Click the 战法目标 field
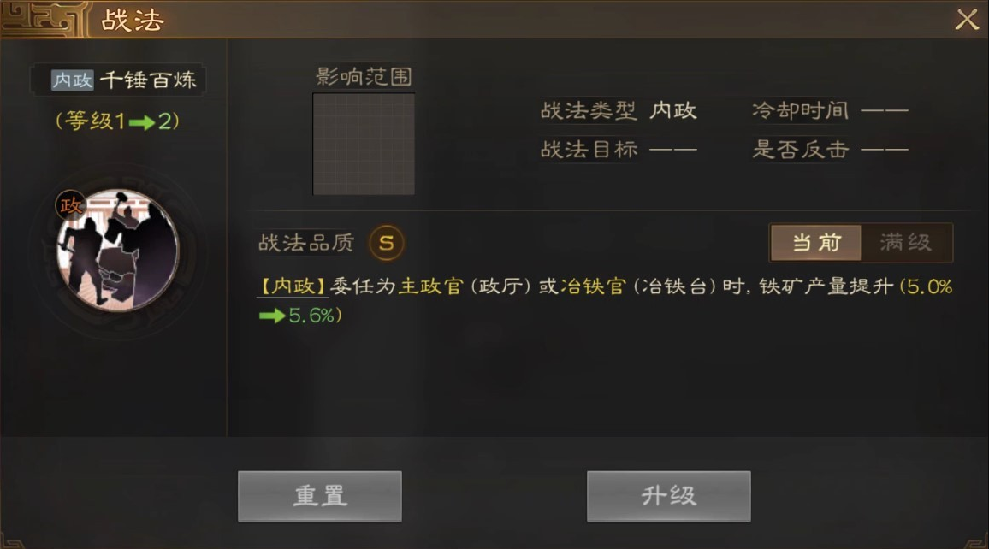This screenshot has width=989, height=549. click(619, 150)
